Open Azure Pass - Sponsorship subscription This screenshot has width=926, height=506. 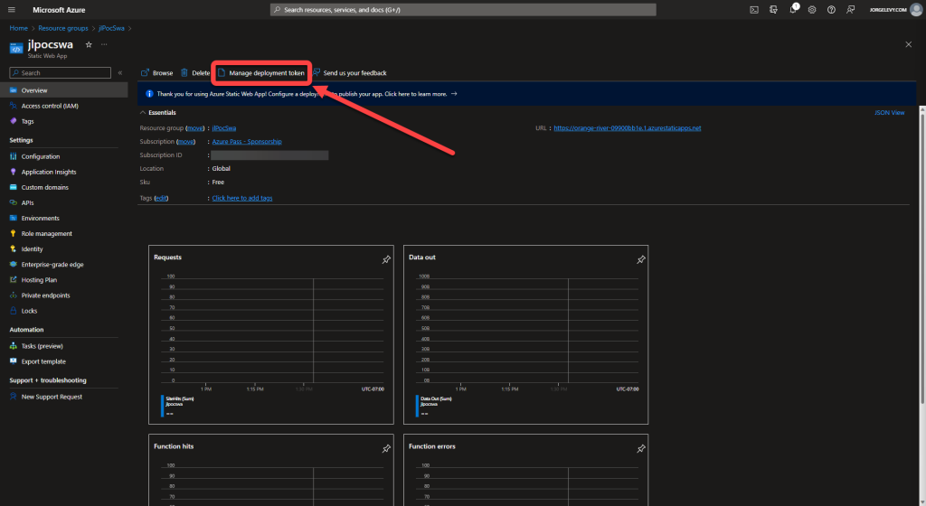247,142
